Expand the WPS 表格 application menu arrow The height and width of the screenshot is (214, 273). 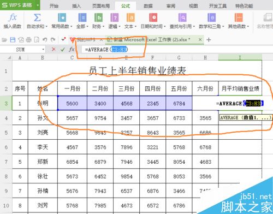38,5
